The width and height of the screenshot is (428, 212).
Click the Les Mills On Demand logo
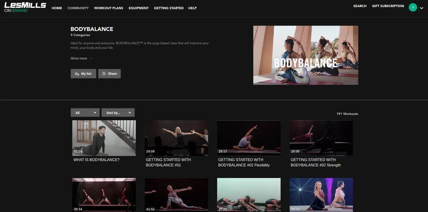25,7
